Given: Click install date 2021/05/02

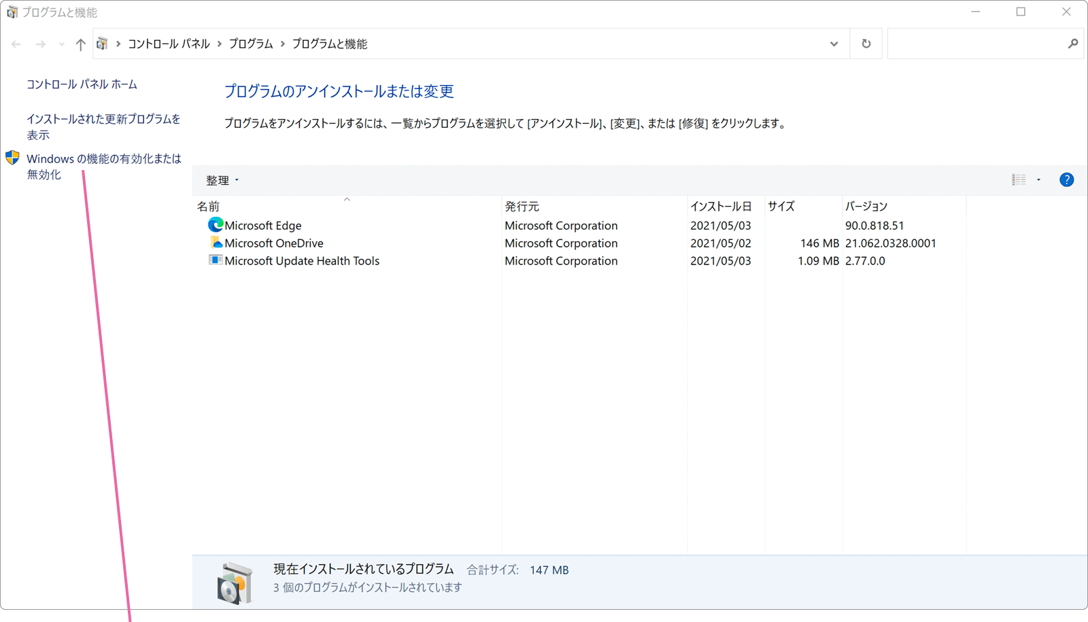Looking at the screenshot, I should pos(721,243).
